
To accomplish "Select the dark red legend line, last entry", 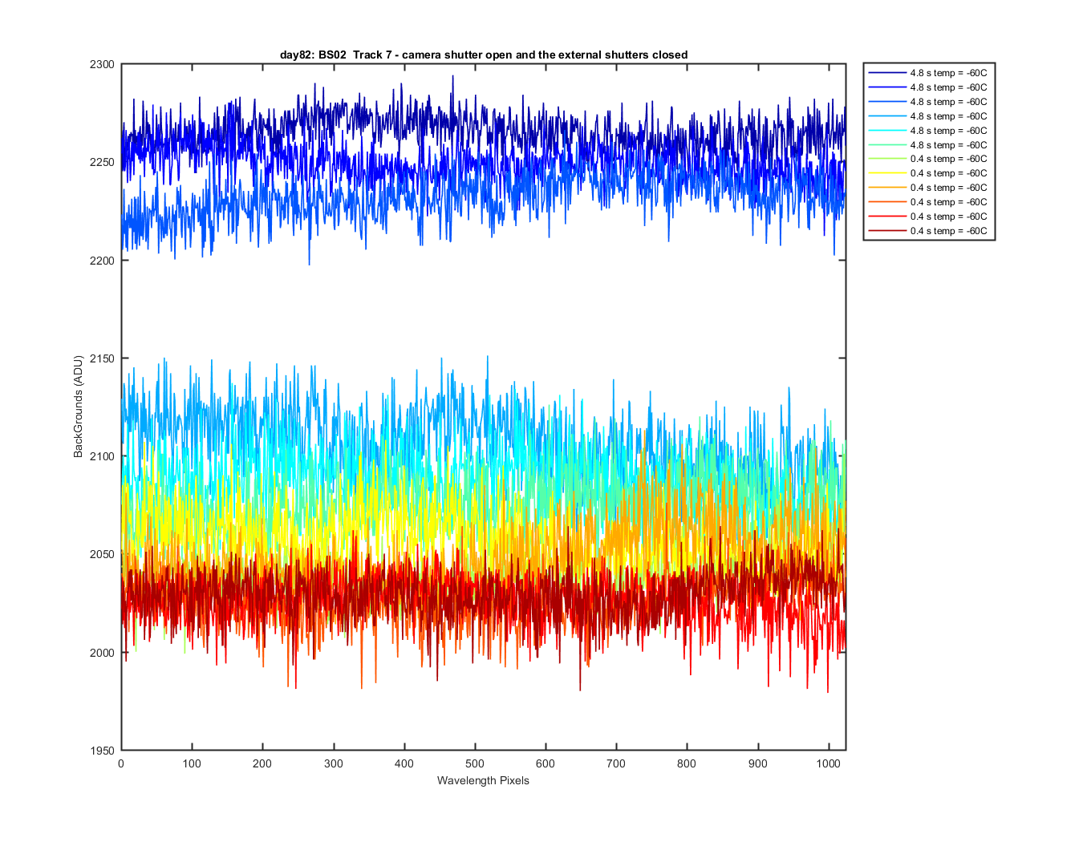I will pos(887,231).
